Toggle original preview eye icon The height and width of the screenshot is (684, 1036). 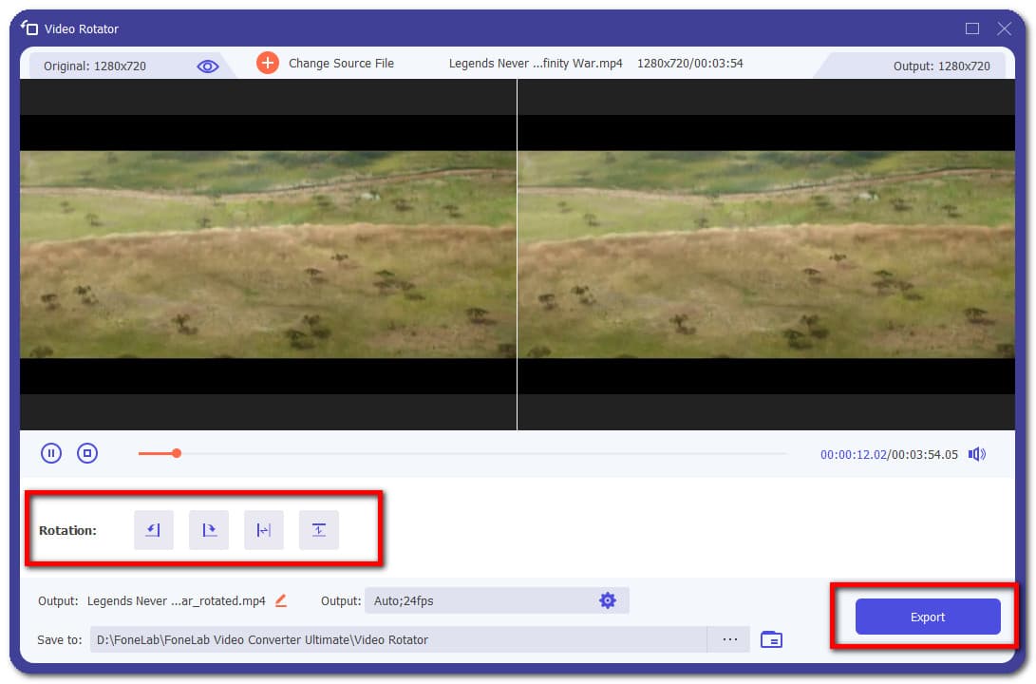[x=207, y=66]
